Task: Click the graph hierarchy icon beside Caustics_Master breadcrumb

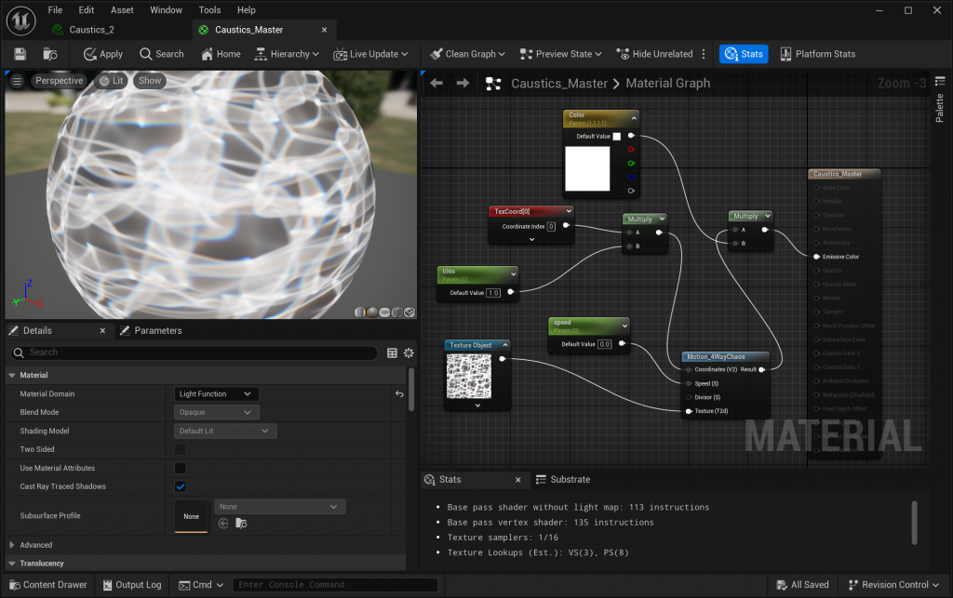Action: click(493, 84)
